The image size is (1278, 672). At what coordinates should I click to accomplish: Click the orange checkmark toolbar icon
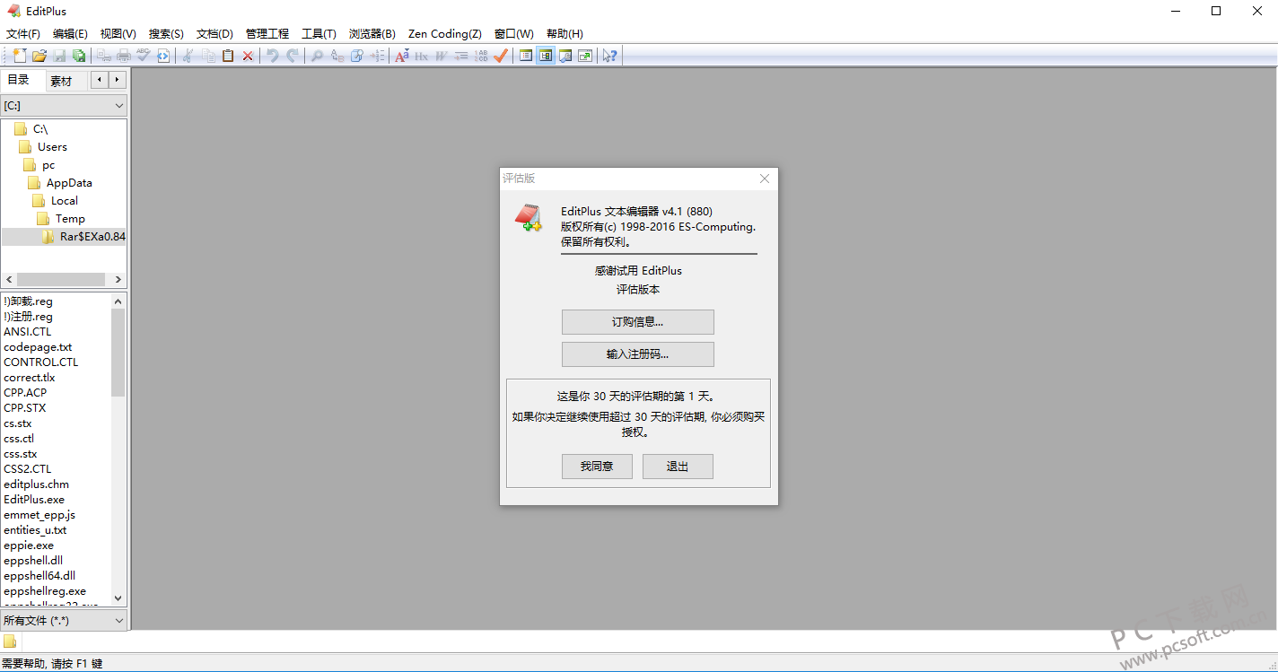coord(501,56)
